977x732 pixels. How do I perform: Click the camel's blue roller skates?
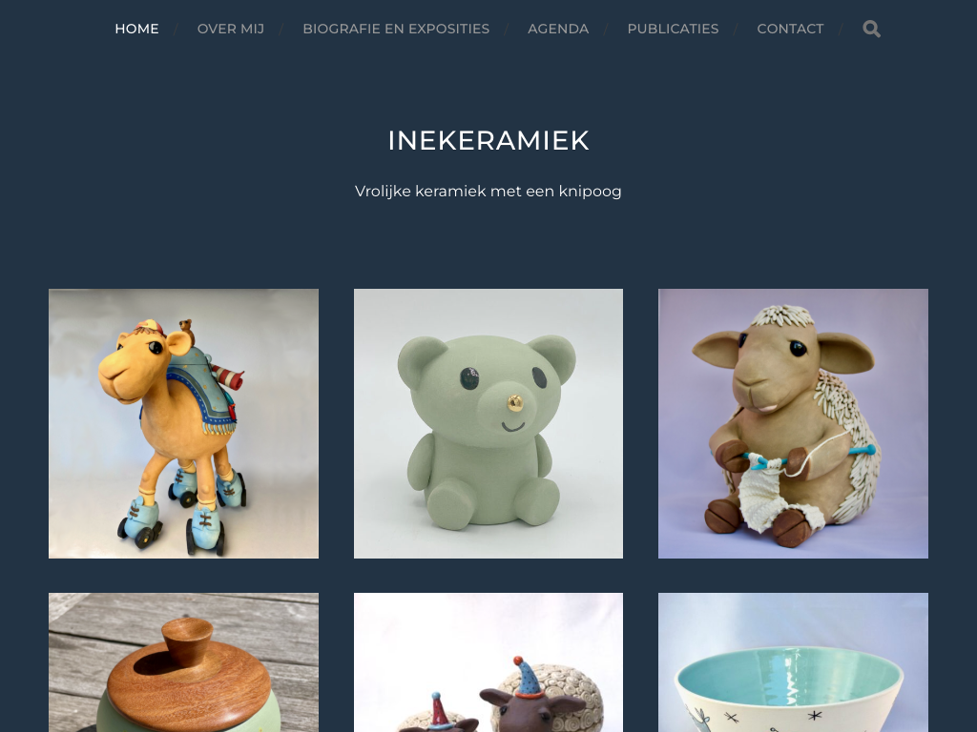(x=182, y=511)
